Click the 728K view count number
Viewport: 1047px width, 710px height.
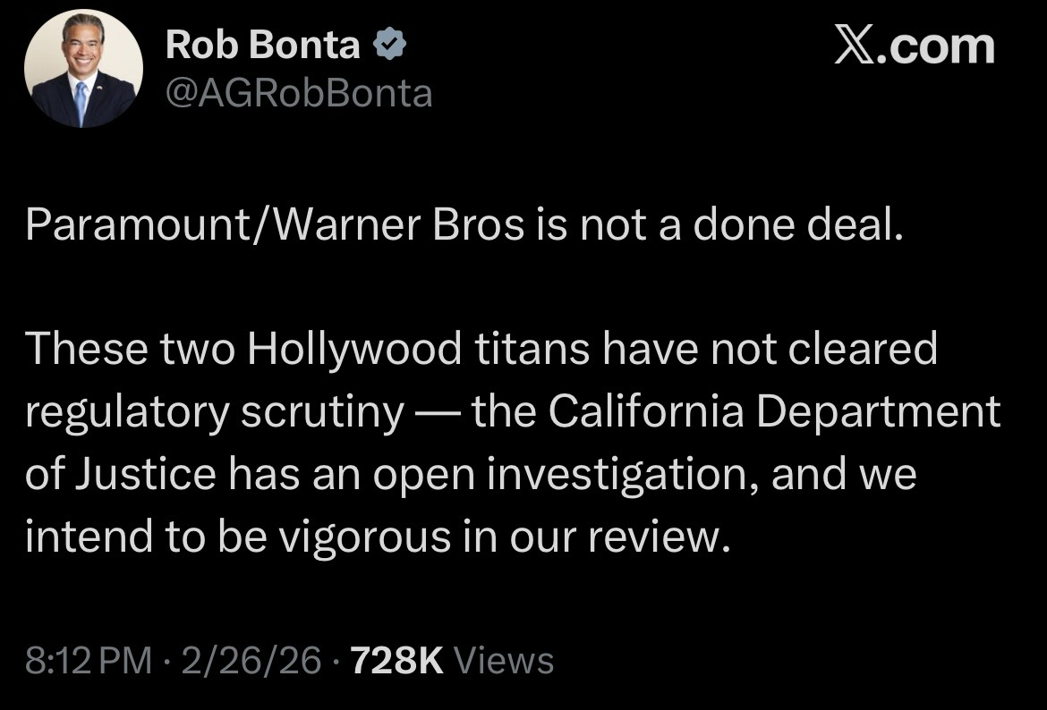click(397, 662)
